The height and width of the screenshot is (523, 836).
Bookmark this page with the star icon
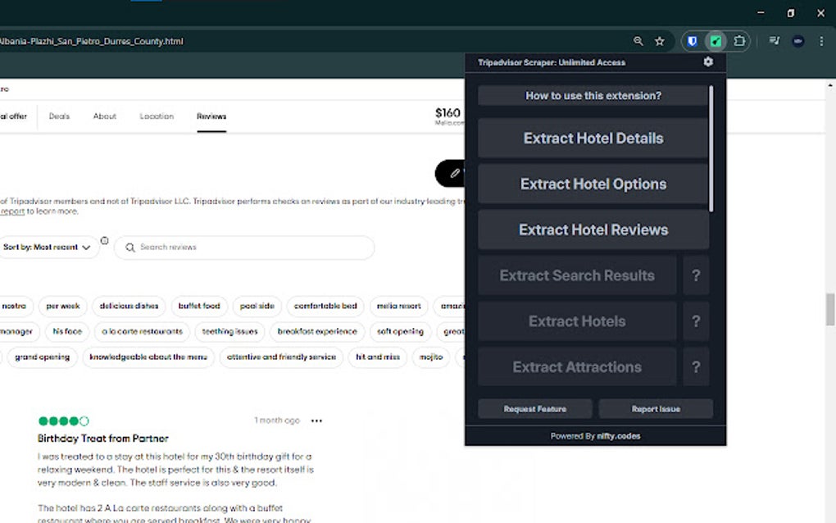(660, 40)
